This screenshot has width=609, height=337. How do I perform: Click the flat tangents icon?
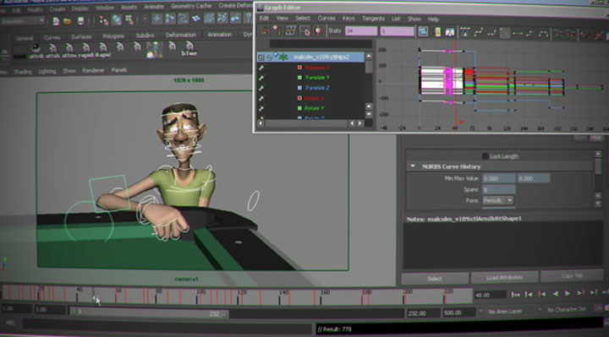tap(518, 34)
